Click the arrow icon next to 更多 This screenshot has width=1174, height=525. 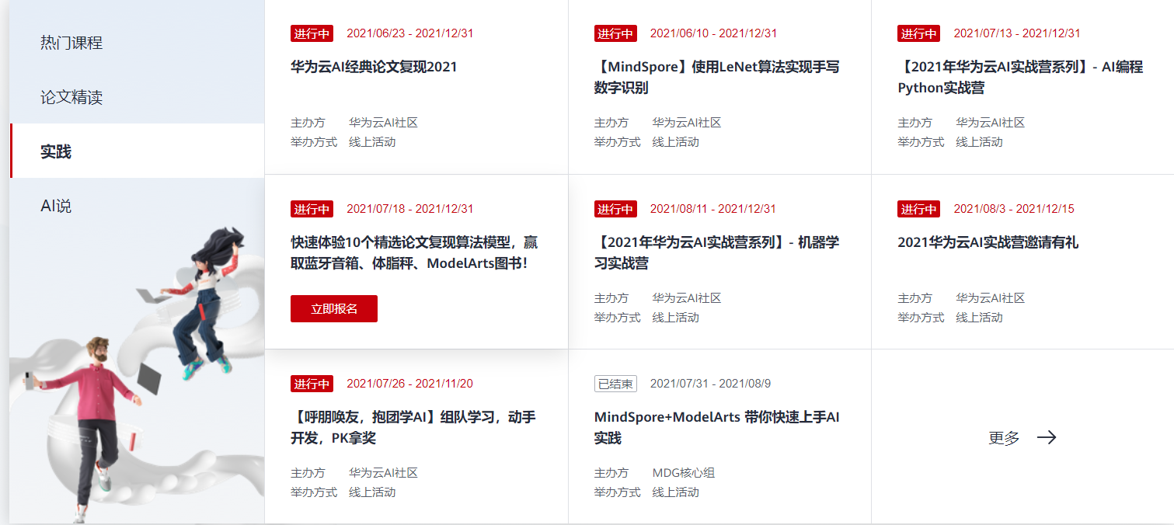1047,437
